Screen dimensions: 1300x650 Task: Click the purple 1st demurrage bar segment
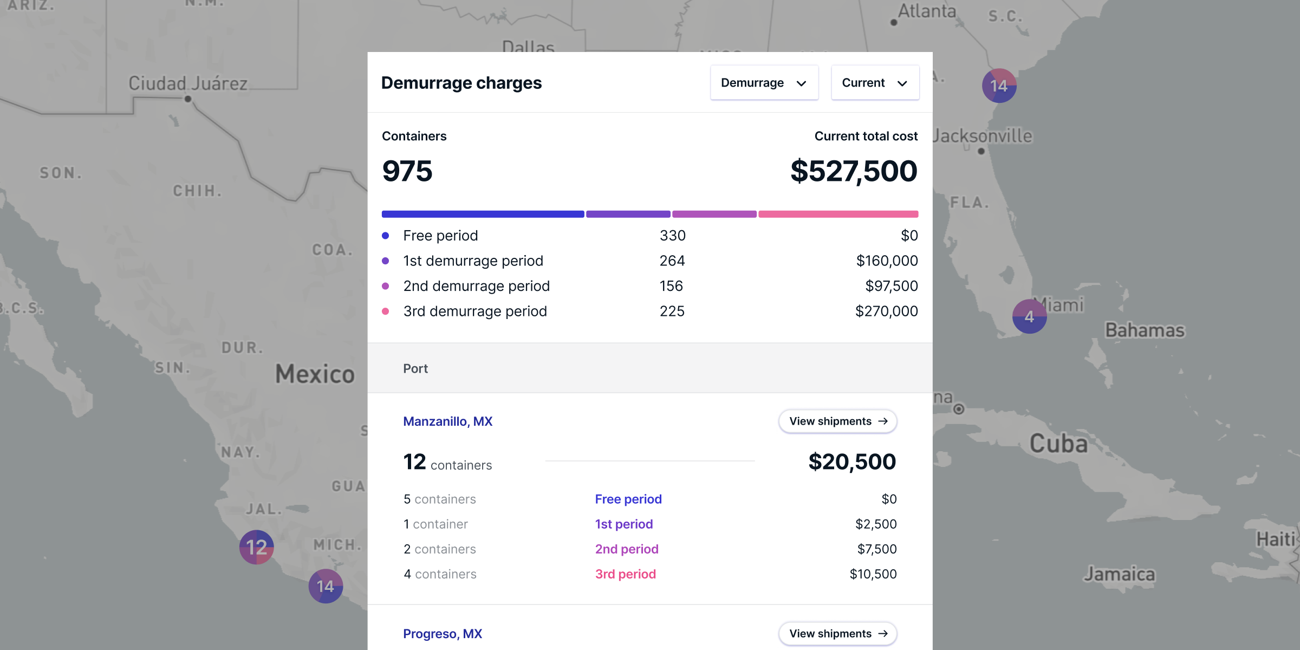point(628,214)
